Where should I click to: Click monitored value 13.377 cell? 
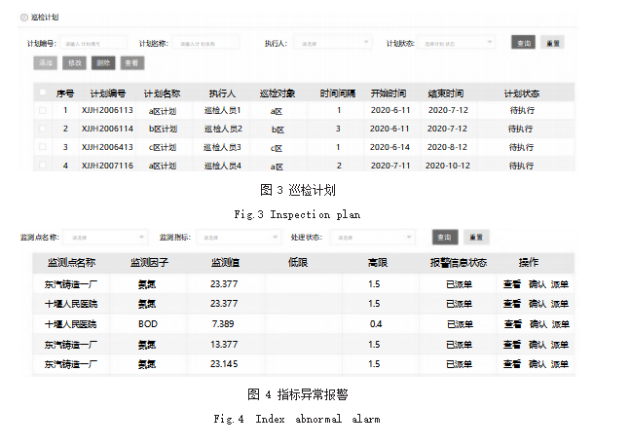tap(224, 345)
